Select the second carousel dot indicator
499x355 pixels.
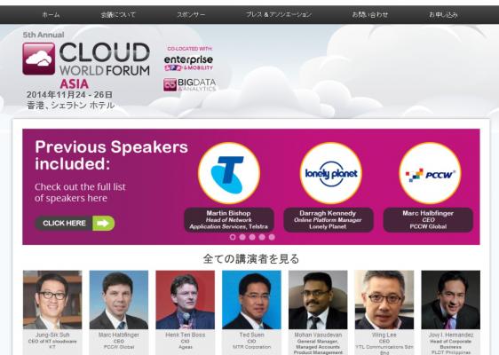tap(242, 237)
